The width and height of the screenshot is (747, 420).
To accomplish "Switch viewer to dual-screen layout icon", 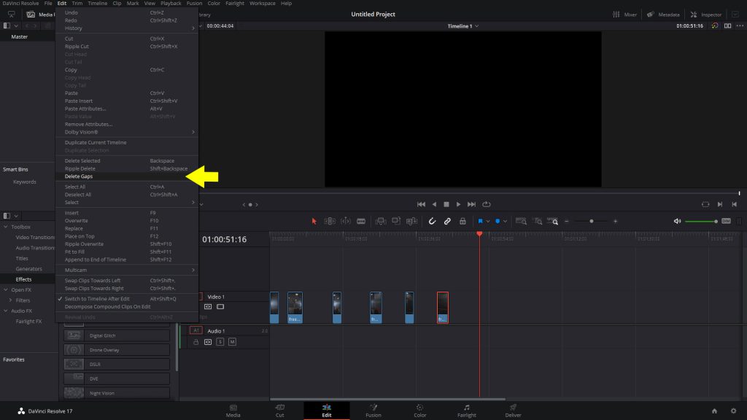I will click(x=727, y=26).
